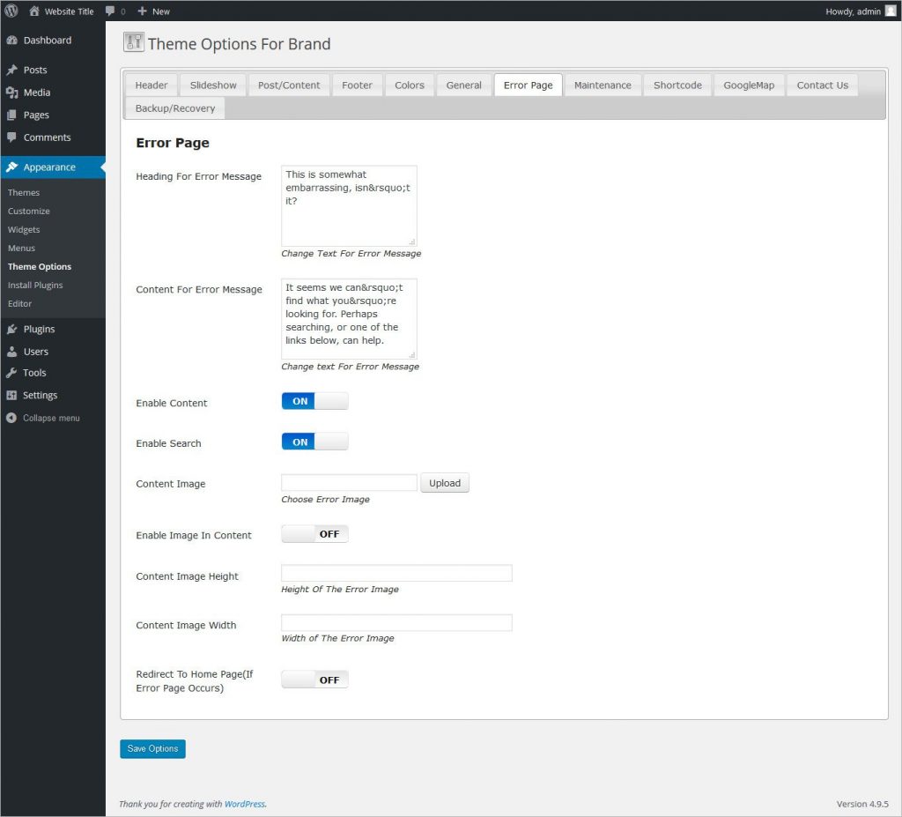Open the comments bubble in the top bar

pos(110,11)
